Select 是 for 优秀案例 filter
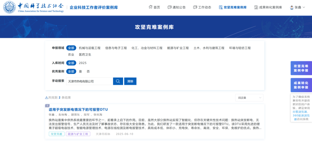312x141 pixels. [80, 71]
